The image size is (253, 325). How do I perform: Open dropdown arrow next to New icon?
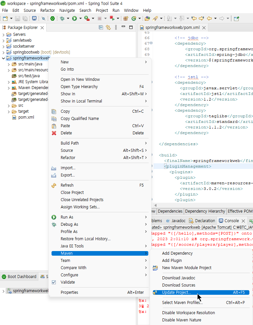coord(11,18)
